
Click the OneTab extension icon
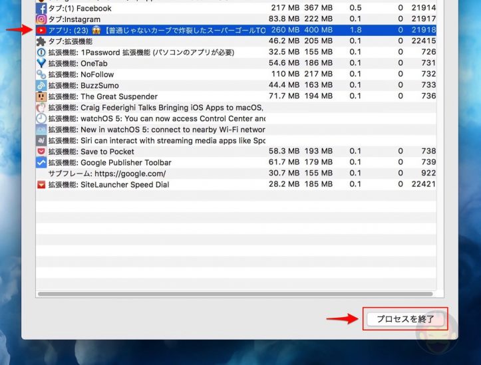pos(41,63)
